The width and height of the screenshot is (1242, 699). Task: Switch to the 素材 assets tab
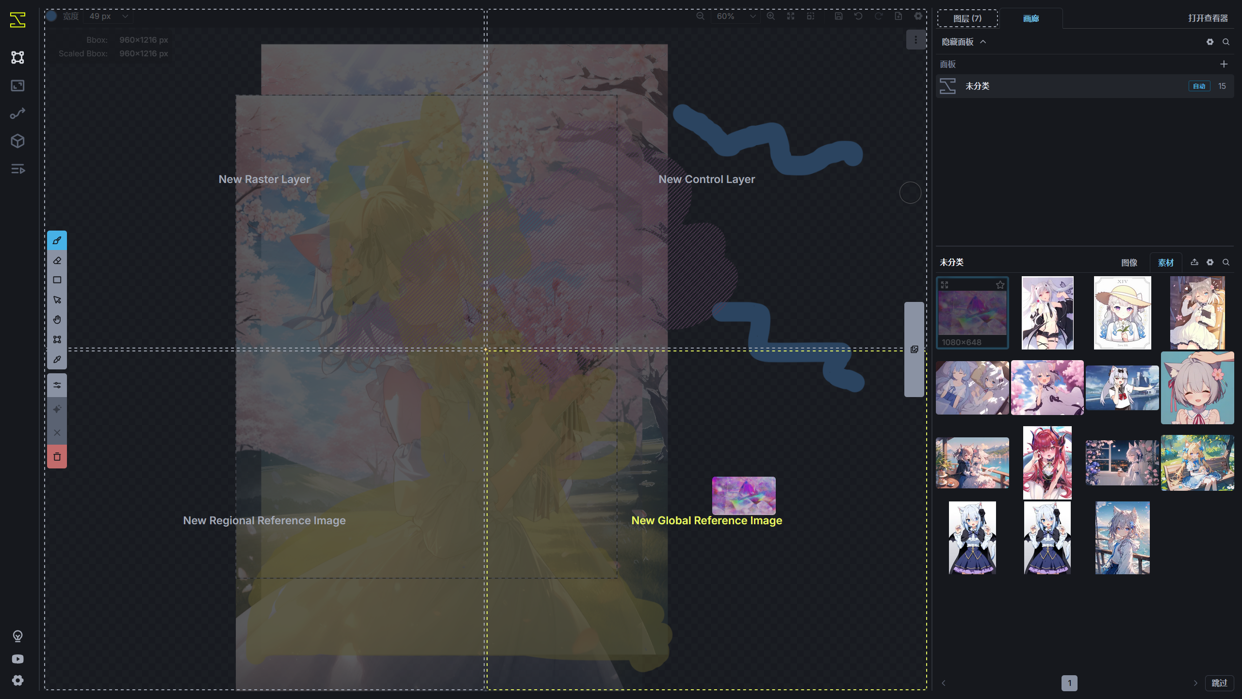(x=1165, y=263)
